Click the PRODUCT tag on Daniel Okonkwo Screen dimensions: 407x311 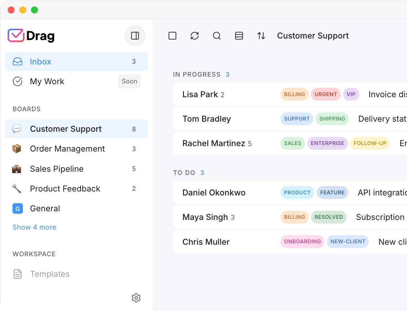point(297,193)
